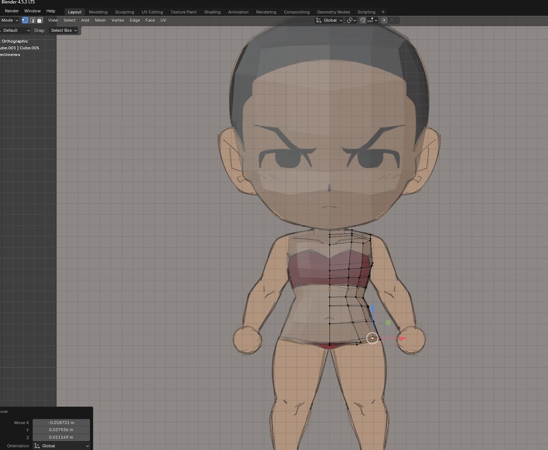Select the orange highlighted vertex on the torso
Image resolution: width=548 pixels, height=450 pixels.
329,288
